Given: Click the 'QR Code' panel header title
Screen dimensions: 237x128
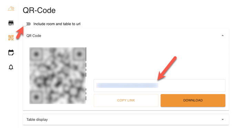Looking at the screenshot, I should coord(34,36).
